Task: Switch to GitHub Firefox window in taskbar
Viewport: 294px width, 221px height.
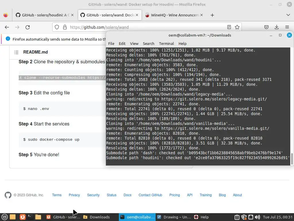Action: [63, 217]
